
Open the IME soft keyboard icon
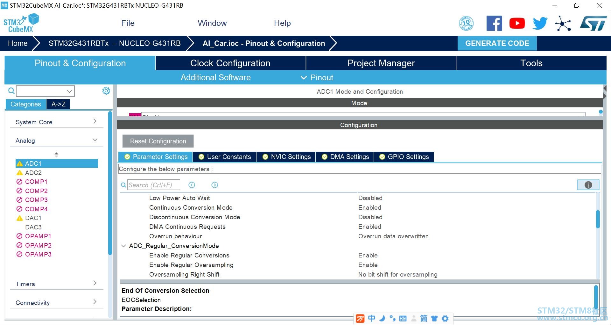point(403,318)
